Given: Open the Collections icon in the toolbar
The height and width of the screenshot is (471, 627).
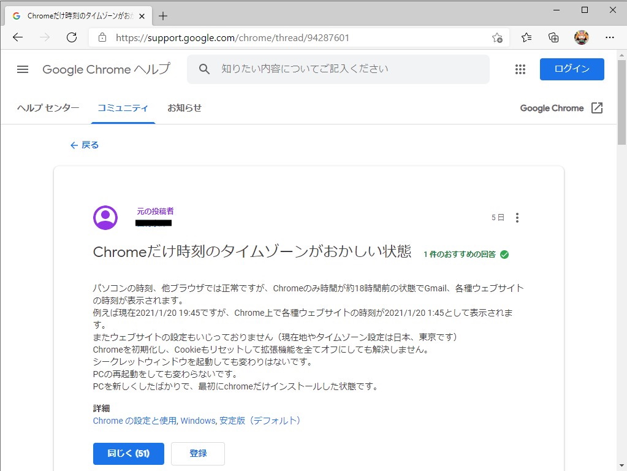Looking at the screenshot, I should [x=553, y=37].
